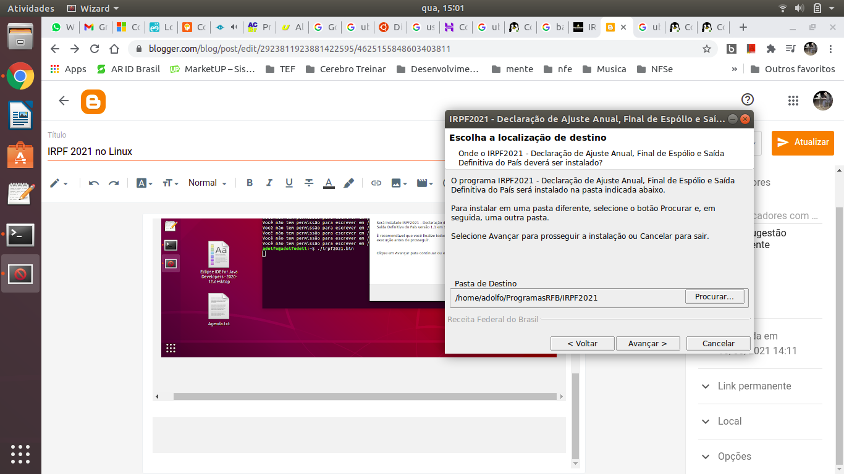
Task: Open the insert video dropdown
Action: point(425,183)
